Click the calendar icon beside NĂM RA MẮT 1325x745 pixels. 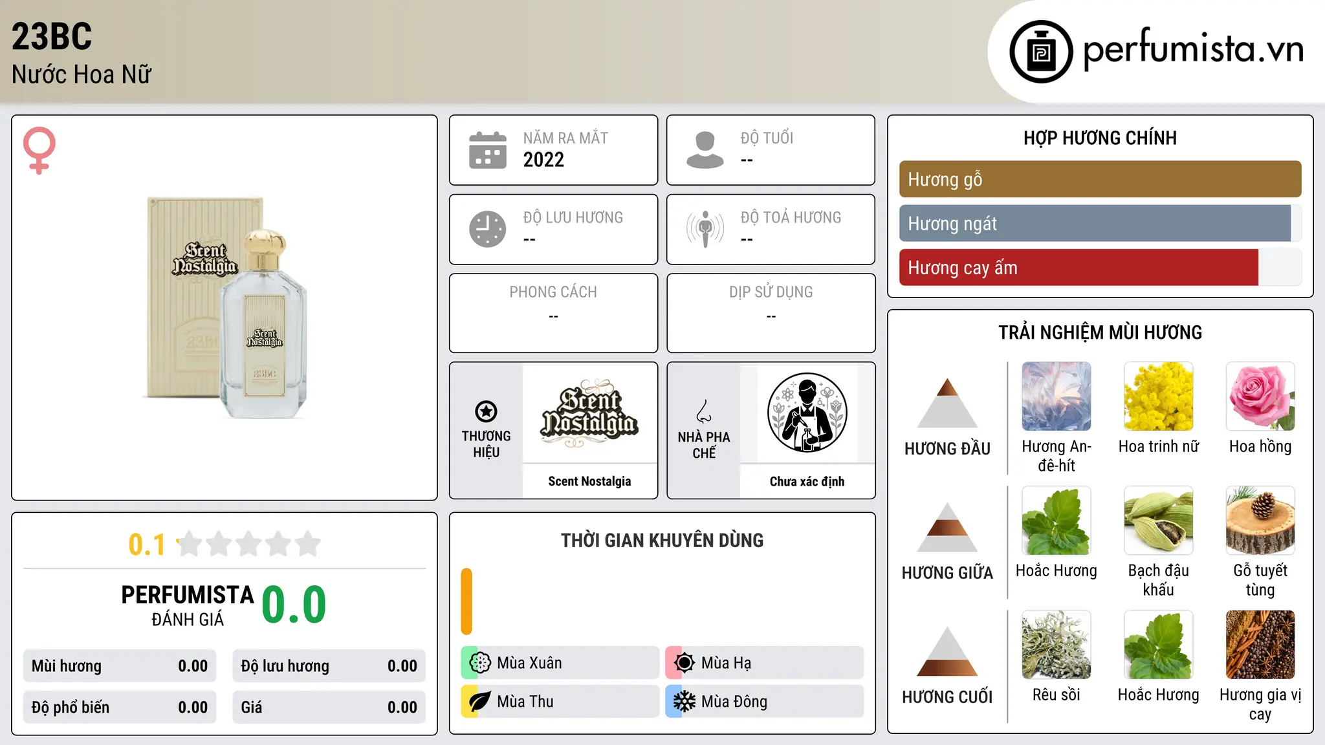(x=488, y=150)
